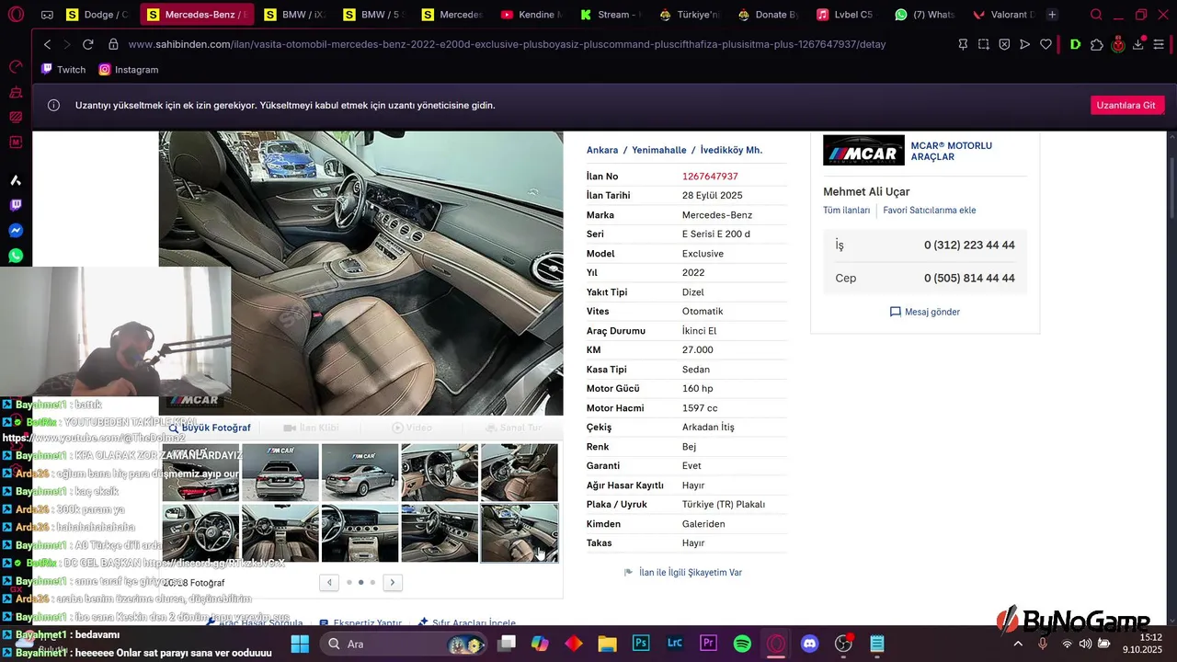Open the Instagram bookmark
This screenshot has height=662, width=1177.
[x=129, y=70]
